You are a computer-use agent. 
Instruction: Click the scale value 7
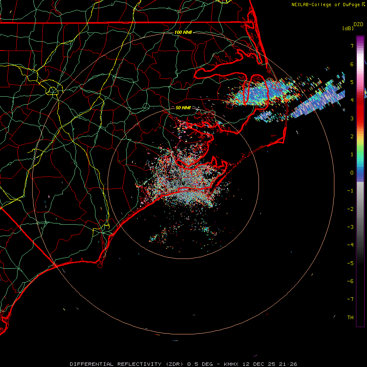tap(352, 46)
